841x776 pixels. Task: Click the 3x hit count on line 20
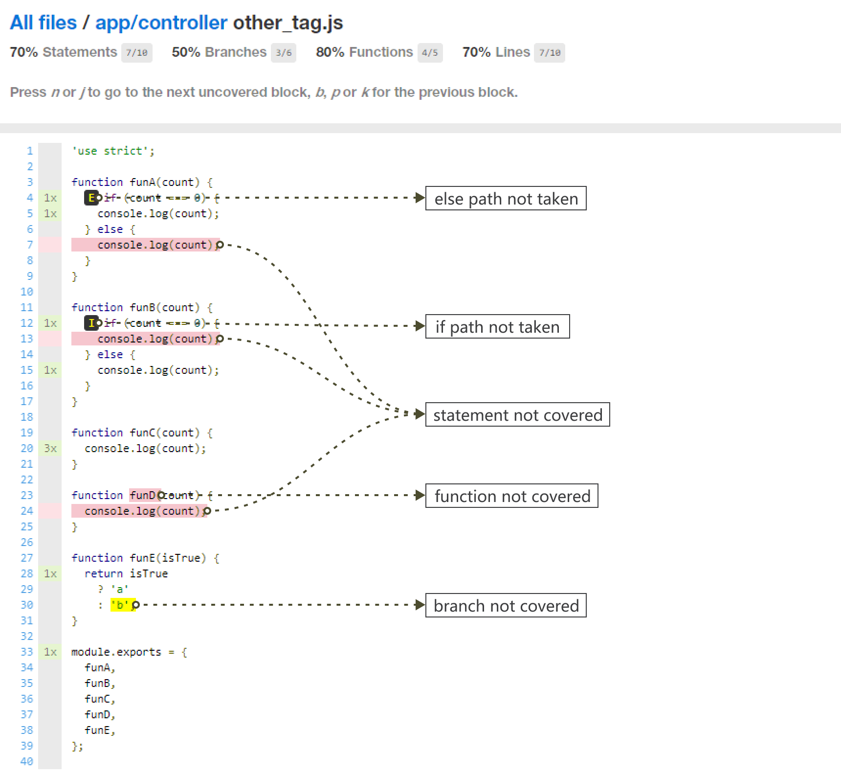50,449
